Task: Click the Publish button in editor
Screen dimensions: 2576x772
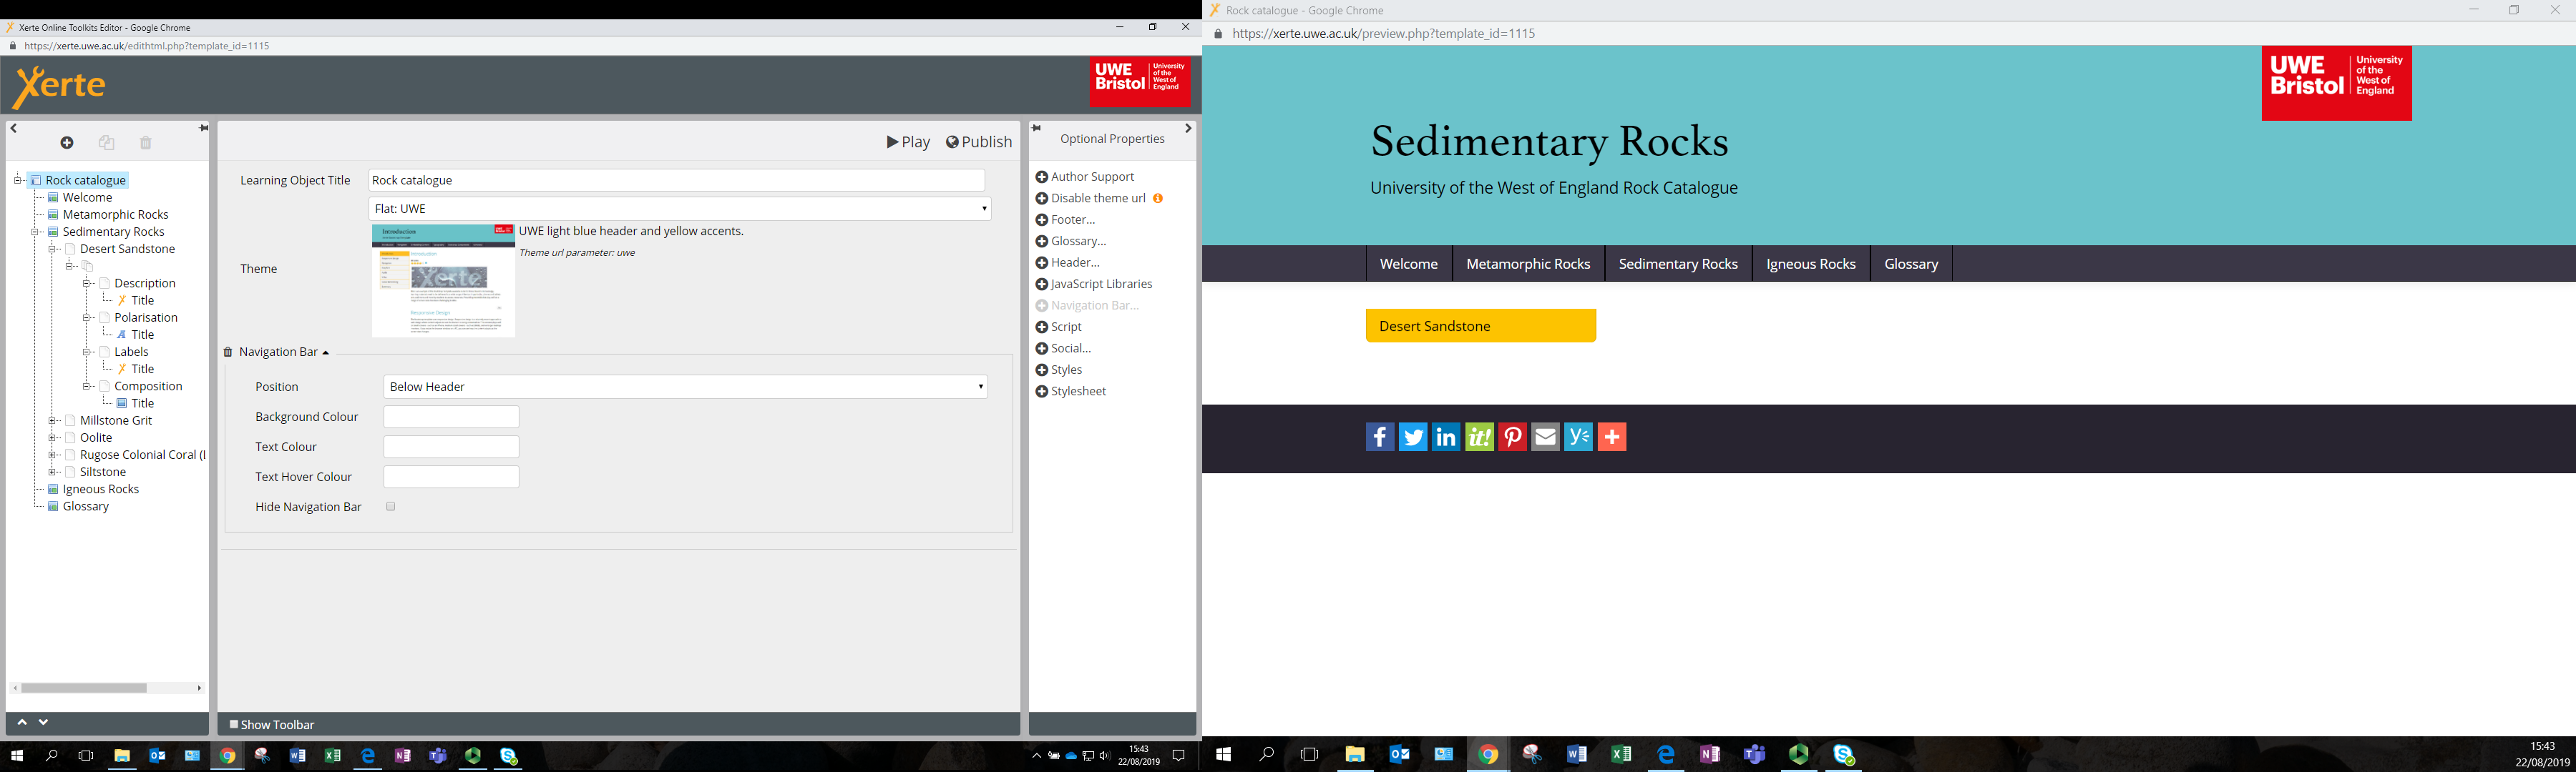Action: click(979, 142)
